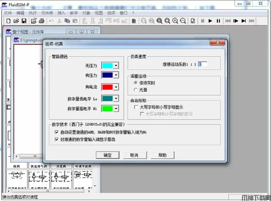Click the align top objects icon
The height and width of the screenshot is (201, 271).
click(x=109, y=21)
